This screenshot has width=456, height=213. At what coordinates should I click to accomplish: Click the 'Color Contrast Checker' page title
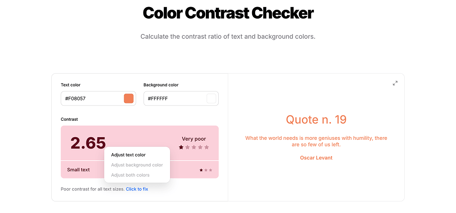pos(228,13)
